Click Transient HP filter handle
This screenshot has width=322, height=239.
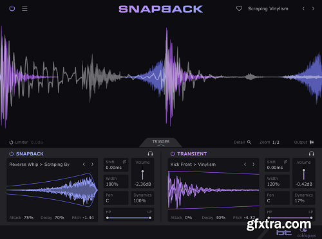click(x=269, y=218)
